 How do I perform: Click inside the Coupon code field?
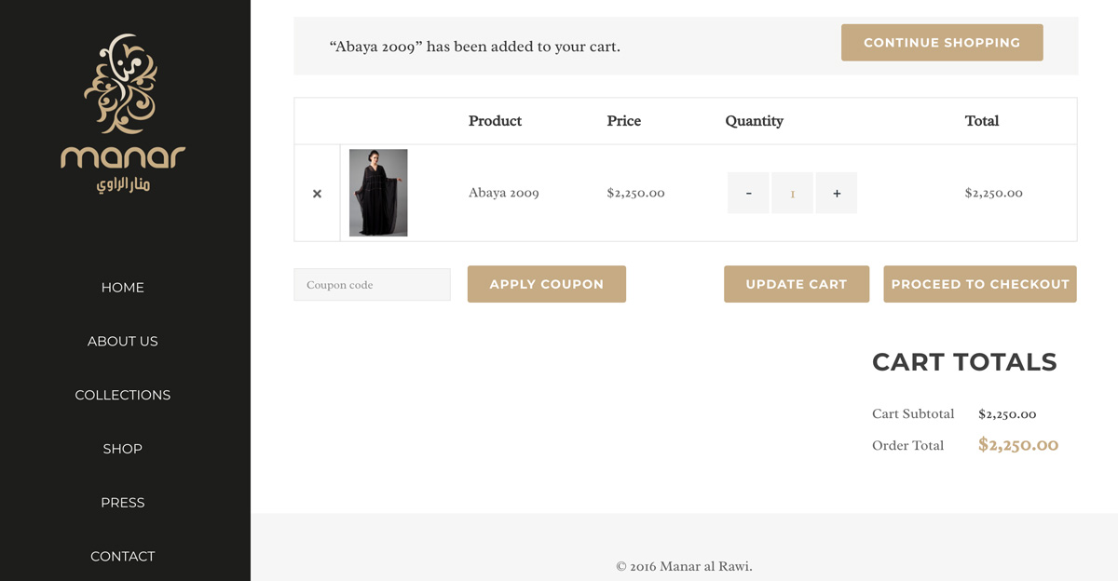pyautogui.click(x=372, y=284)
